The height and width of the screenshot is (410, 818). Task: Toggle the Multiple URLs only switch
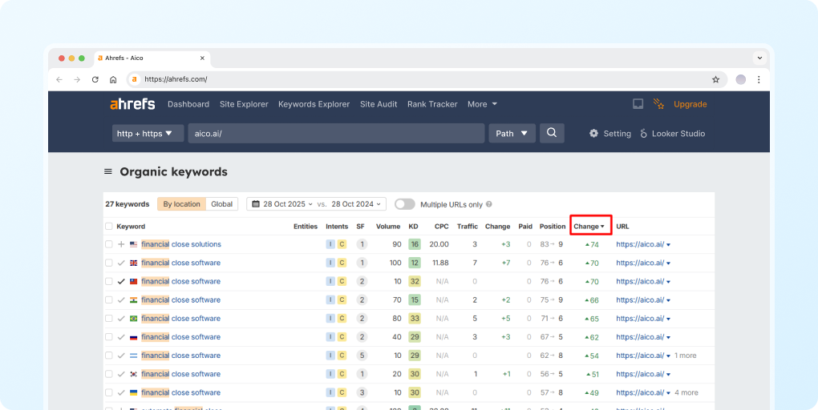(x=405, y=204)
